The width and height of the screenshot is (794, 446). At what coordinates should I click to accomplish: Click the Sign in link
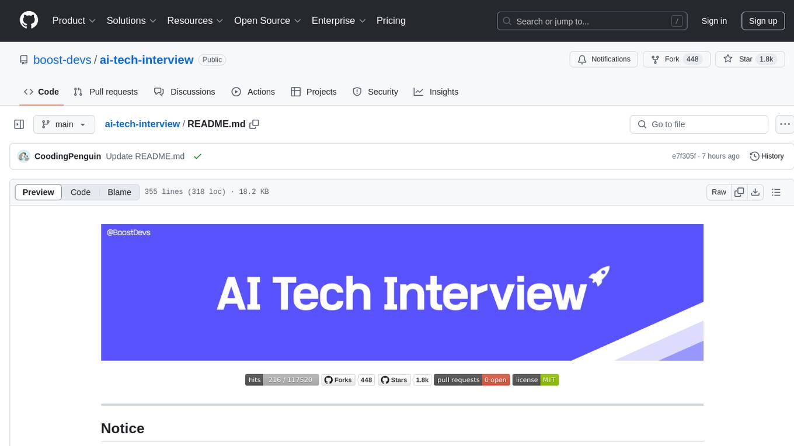coord(714,21)
